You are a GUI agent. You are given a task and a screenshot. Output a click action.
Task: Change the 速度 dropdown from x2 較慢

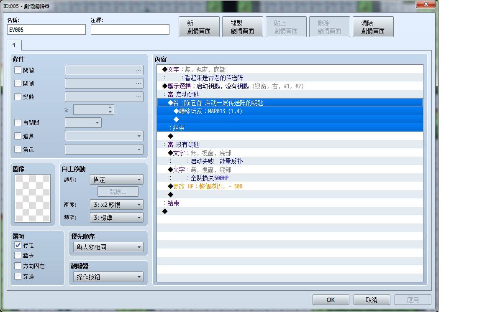coord(117,205)
